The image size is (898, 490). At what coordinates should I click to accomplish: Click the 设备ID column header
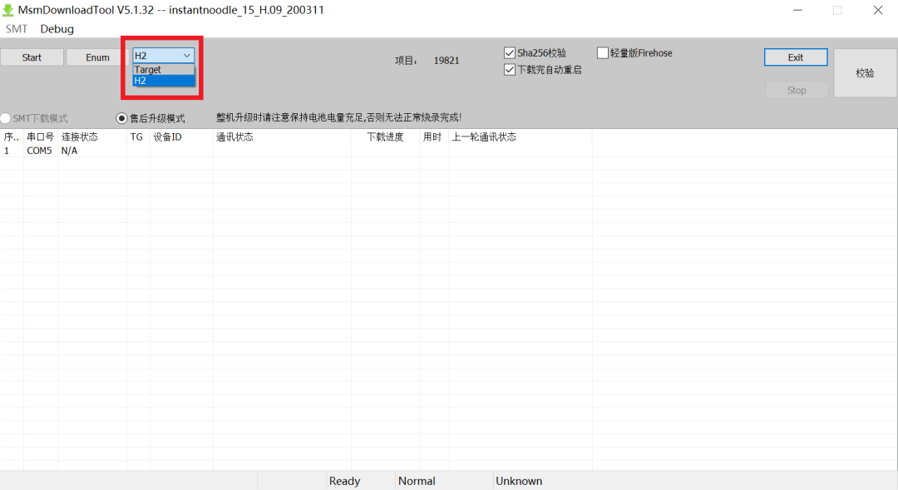pyautogui.click(x=181, y=137)
